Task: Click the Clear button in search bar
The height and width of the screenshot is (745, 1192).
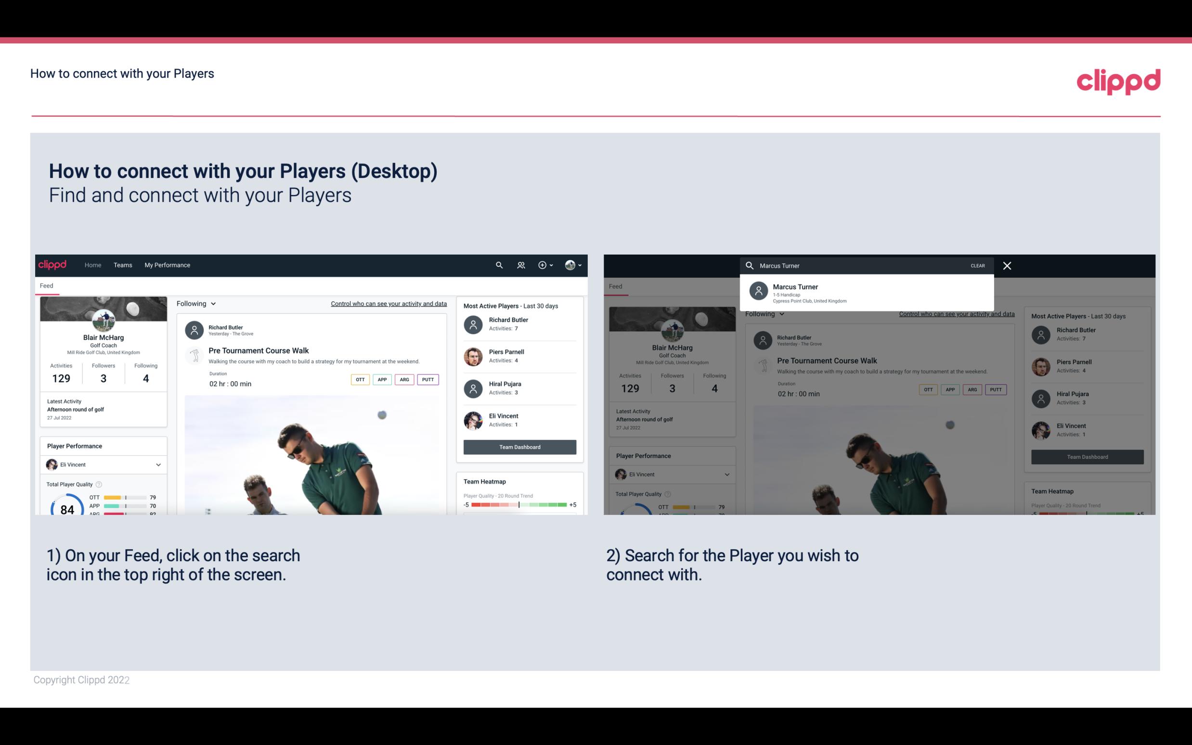Action: click(x=977, y=265)
